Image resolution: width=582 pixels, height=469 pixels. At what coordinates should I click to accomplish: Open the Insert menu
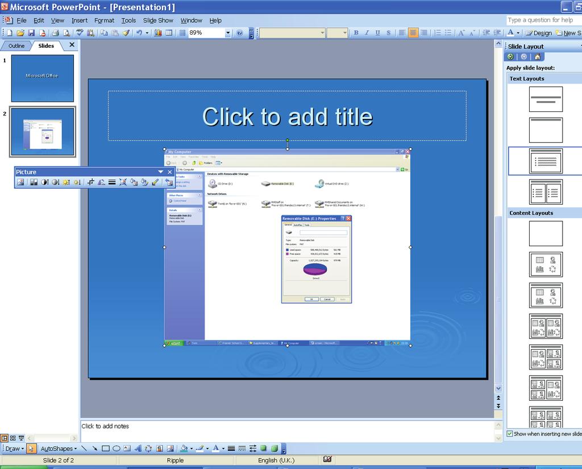[x=80, y=20]
